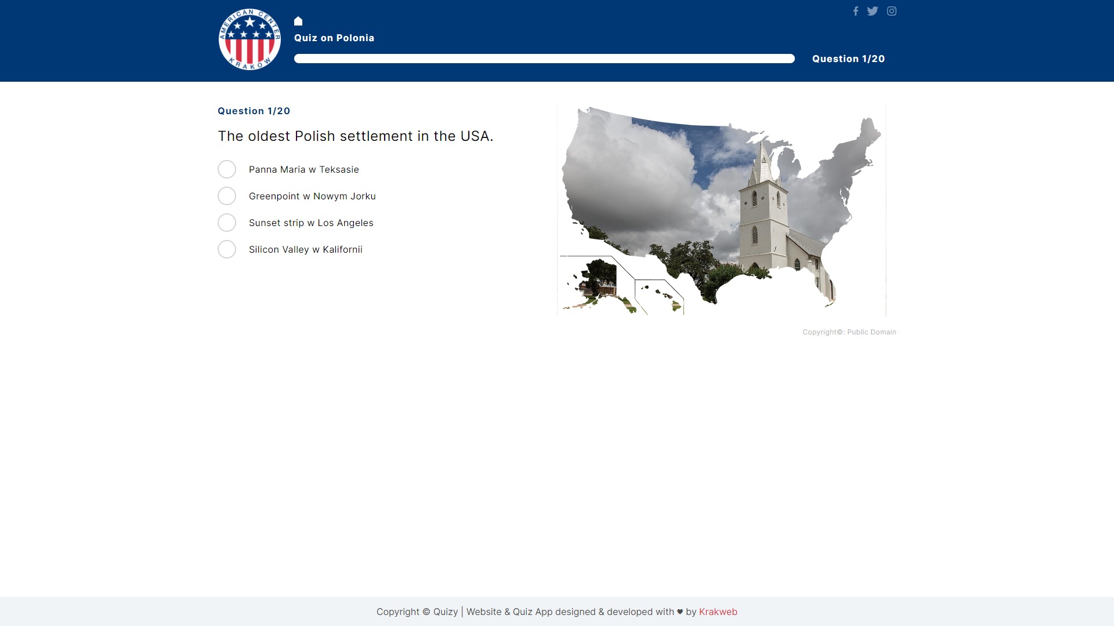1114x626 pixels.
Task: Click the Panna Maria w Teksasie answer text
Action: click(x=304, y=169)
